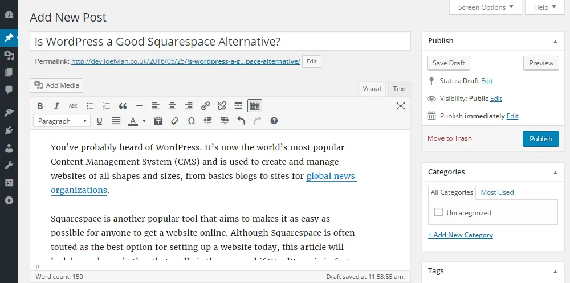Insert a blockquote

click(123, 106)
